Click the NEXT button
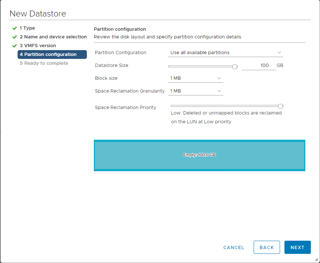 tap(298, 247)
